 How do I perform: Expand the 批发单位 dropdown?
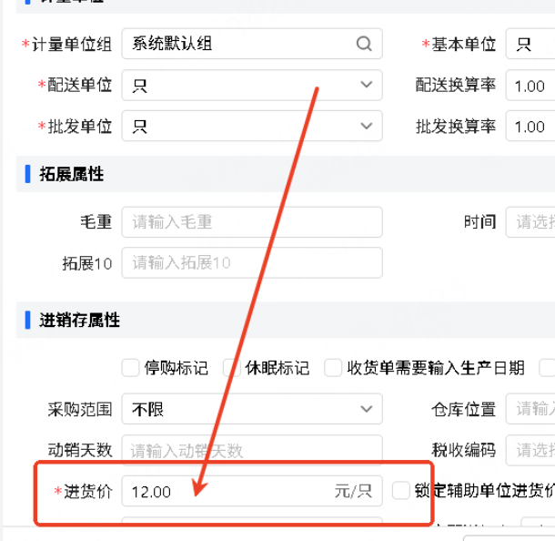click(366, 127)
